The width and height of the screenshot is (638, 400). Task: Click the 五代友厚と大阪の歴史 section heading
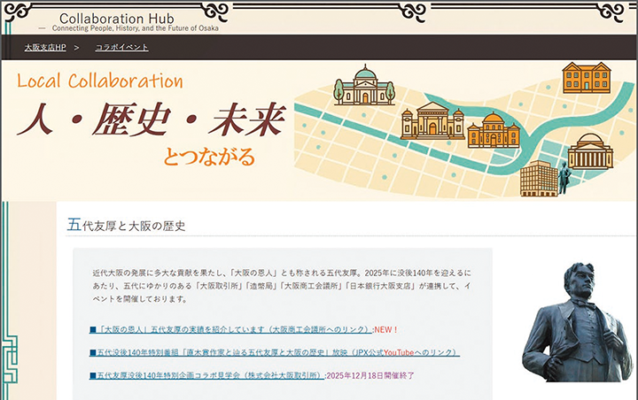point(126,225)
